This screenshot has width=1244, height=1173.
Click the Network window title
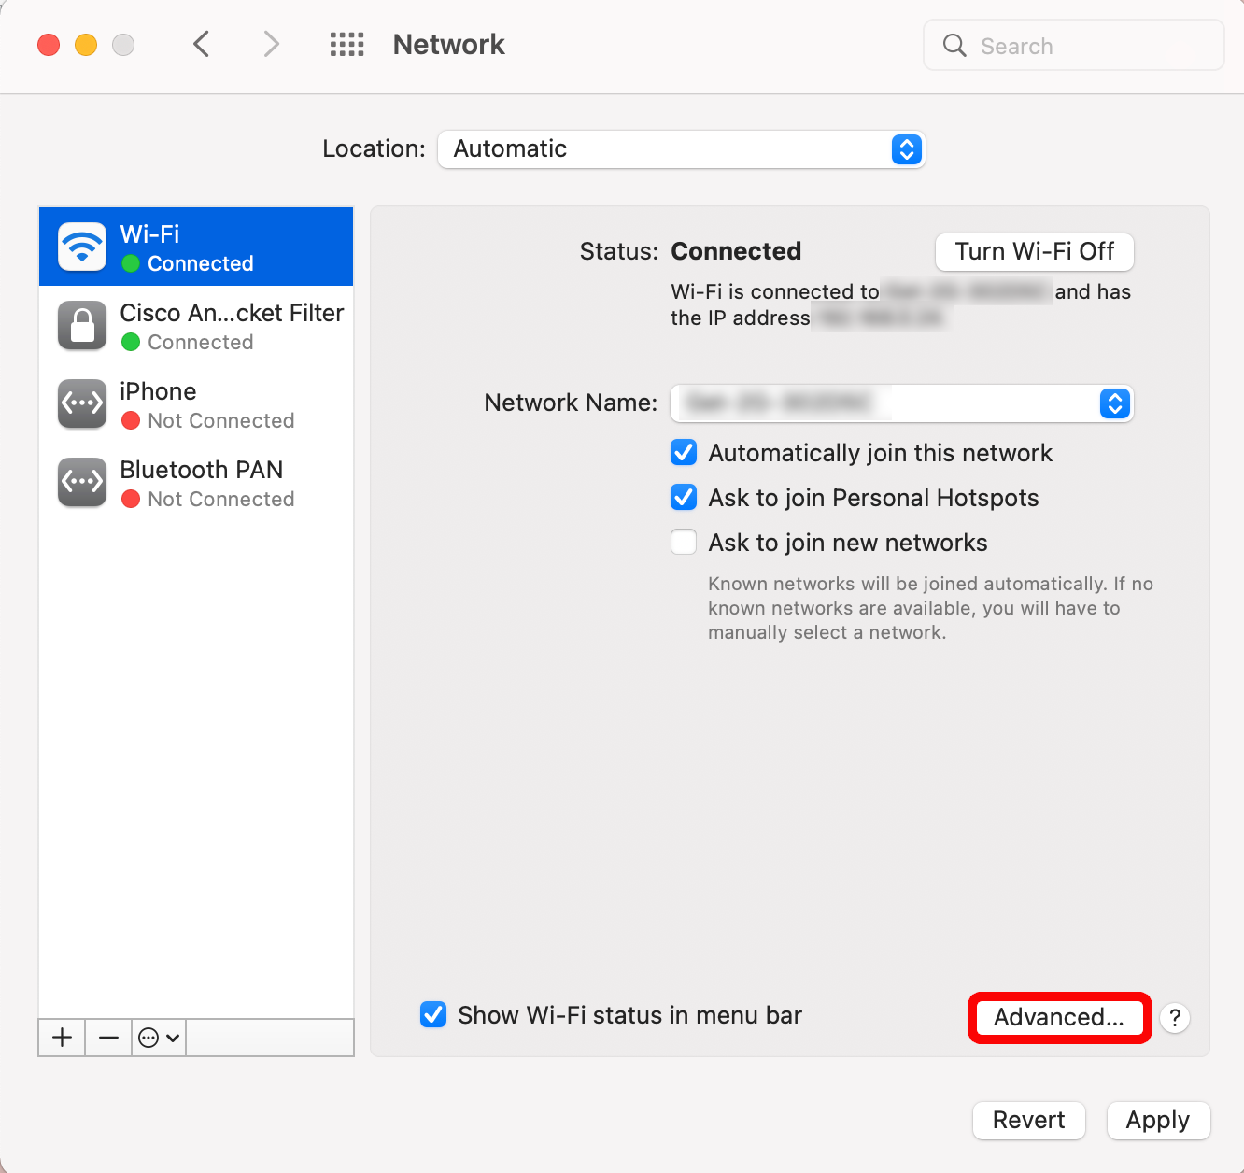coord(448,44)
